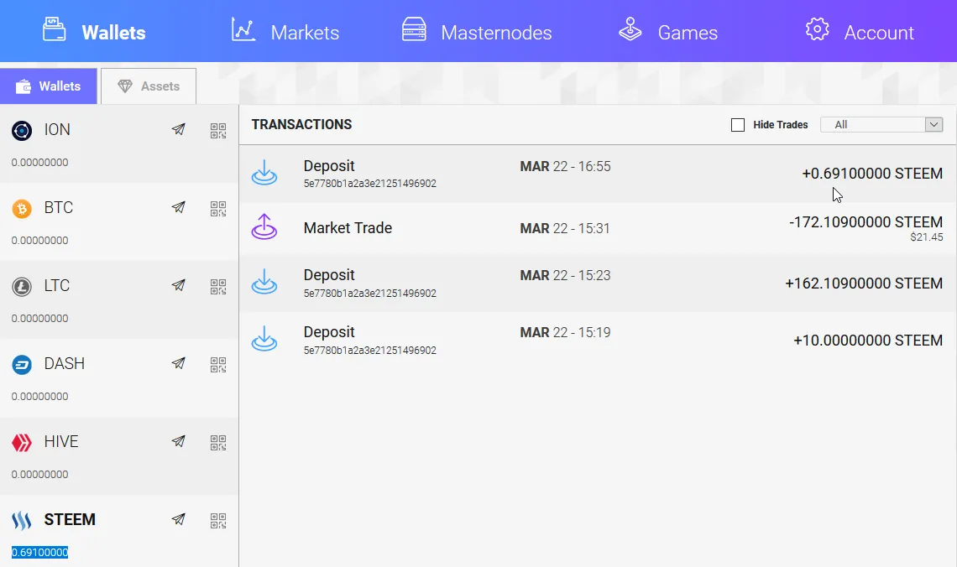Click the Litecoin coin logo

[22, 287]
